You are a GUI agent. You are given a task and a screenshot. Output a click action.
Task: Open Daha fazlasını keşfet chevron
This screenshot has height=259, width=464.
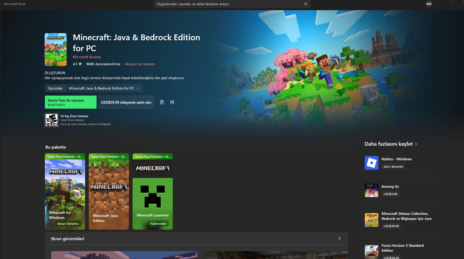416,144
